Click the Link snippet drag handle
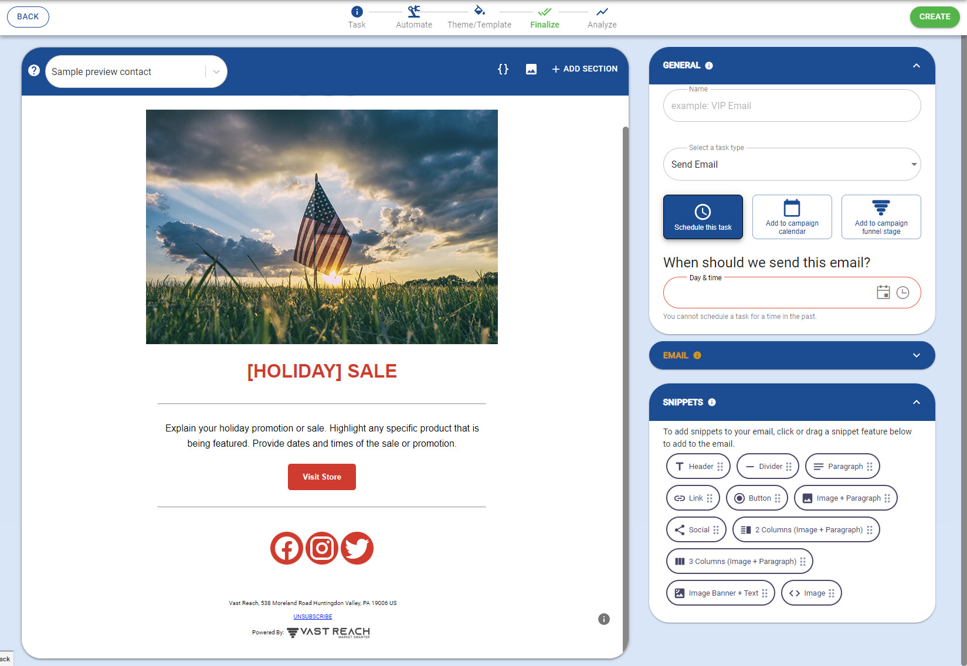 point(710,498)
